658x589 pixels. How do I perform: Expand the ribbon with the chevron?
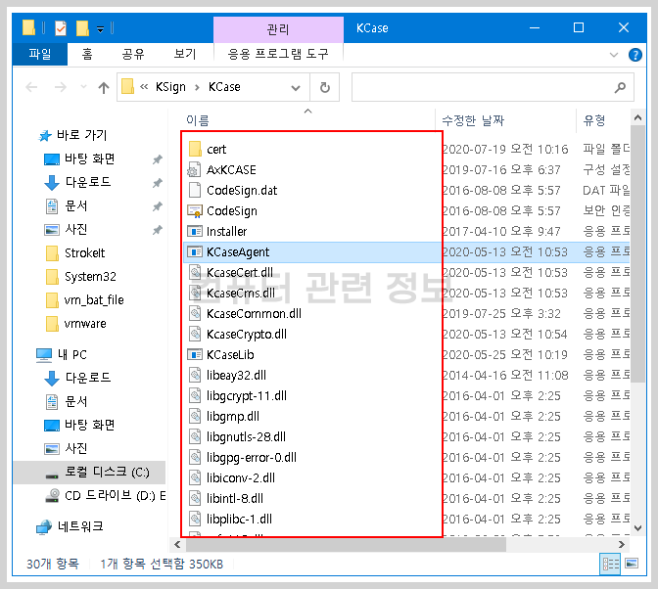click(614, 55)
